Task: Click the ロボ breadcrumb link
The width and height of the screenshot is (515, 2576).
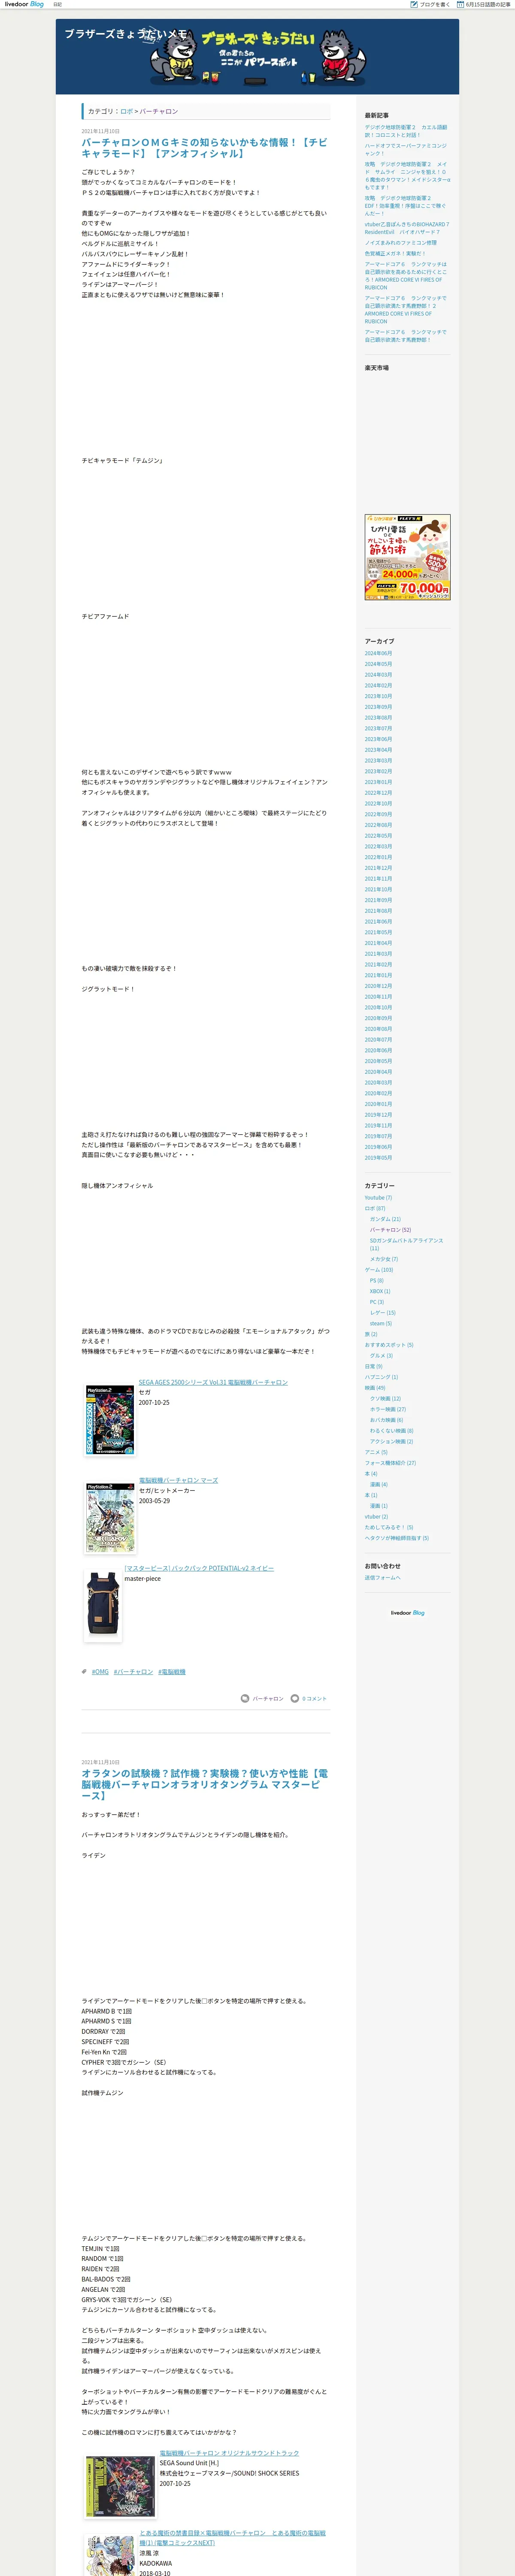Action: point(126,111)
